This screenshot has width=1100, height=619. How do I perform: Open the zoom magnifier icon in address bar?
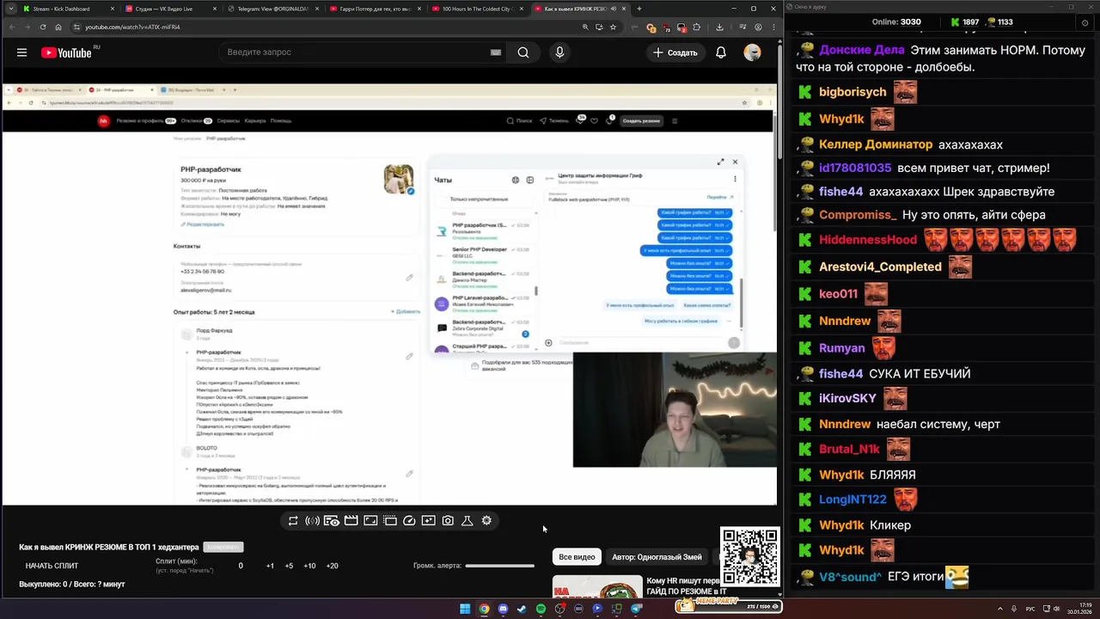click(x=586, y=27)
